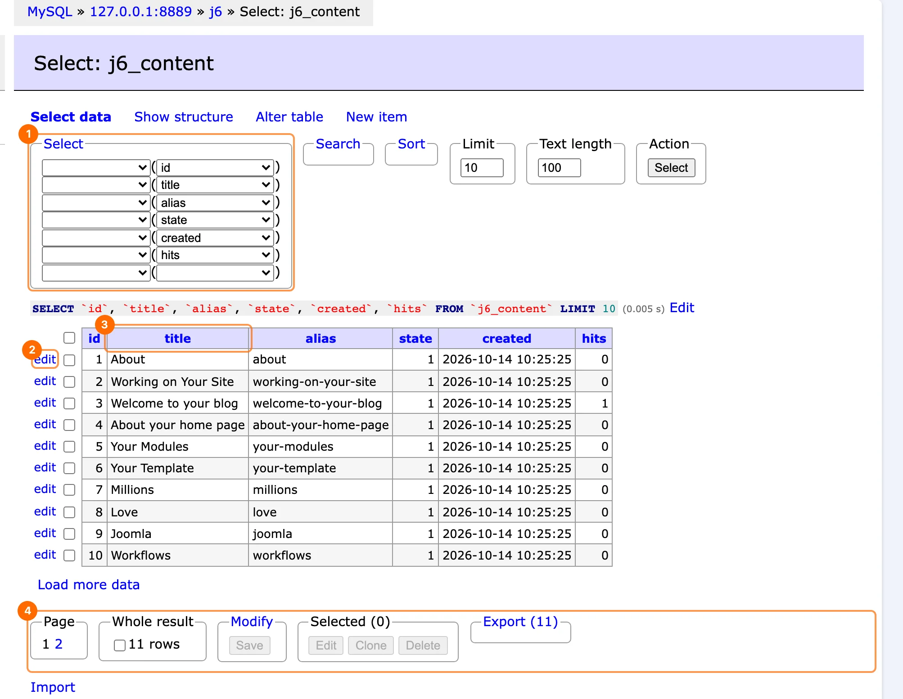Open MySQL breadcrumb link

(50, 12)
